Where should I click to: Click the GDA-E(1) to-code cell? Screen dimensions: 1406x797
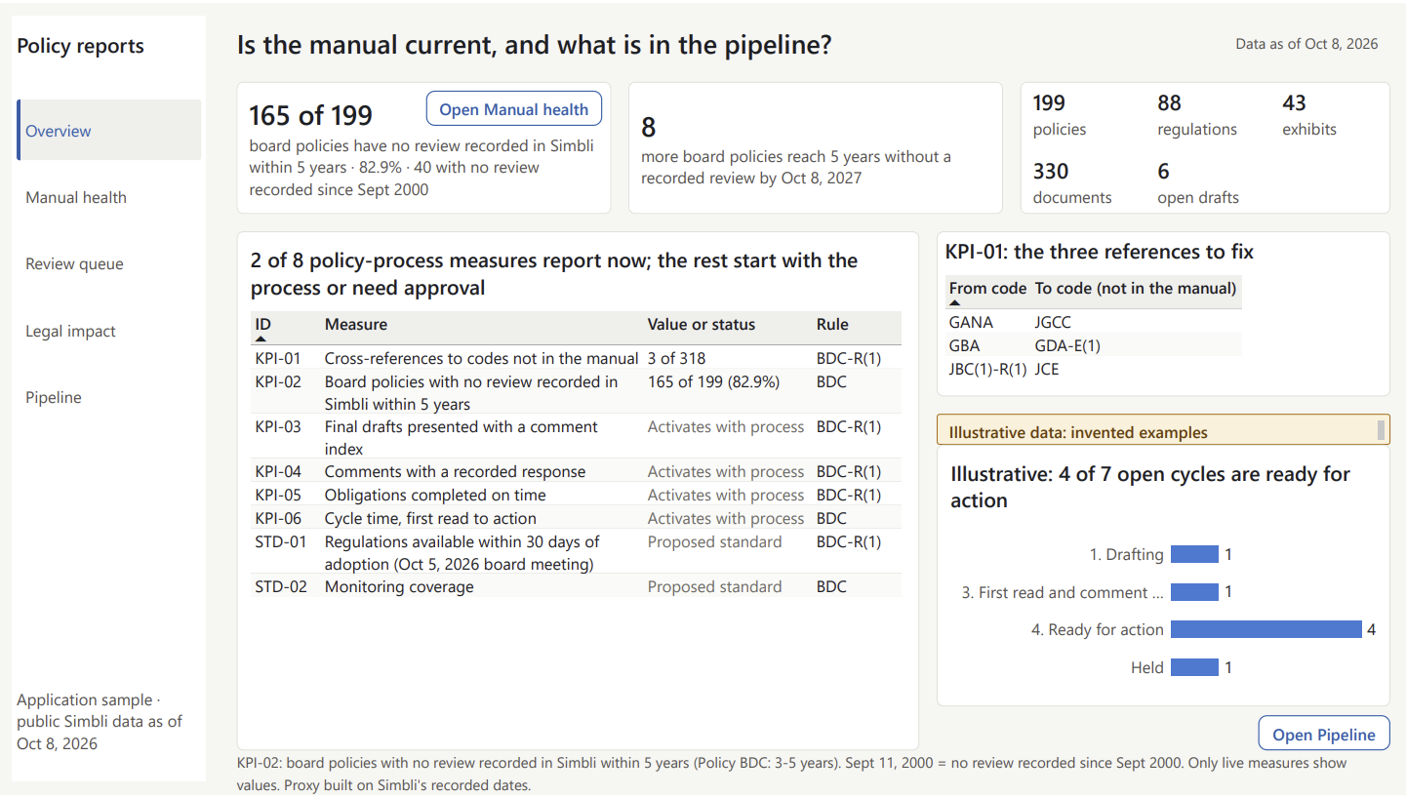click(x=1067, y=345)
